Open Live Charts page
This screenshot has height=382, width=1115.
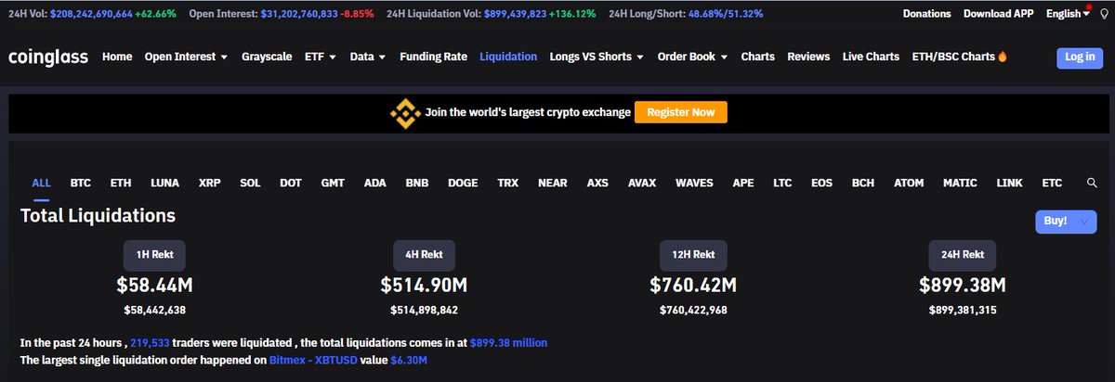[871, 57]
